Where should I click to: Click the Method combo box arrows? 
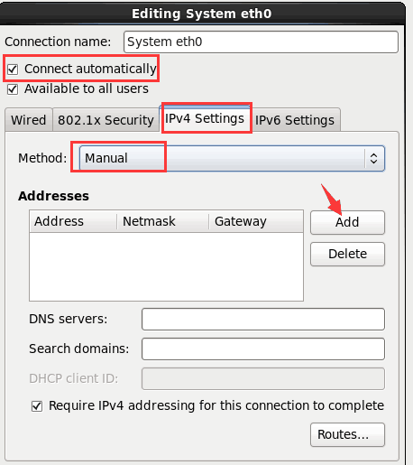(373, 158)
